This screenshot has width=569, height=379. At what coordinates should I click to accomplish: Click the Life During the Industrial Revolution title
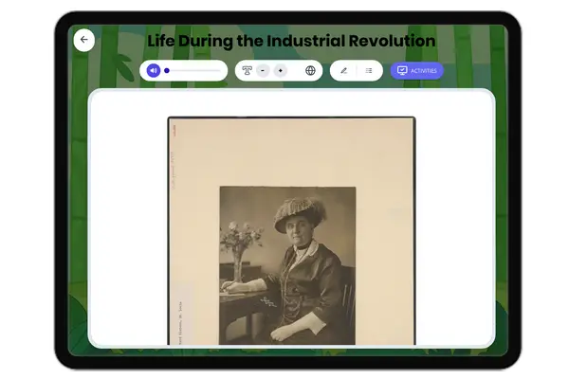pos(291,41)
